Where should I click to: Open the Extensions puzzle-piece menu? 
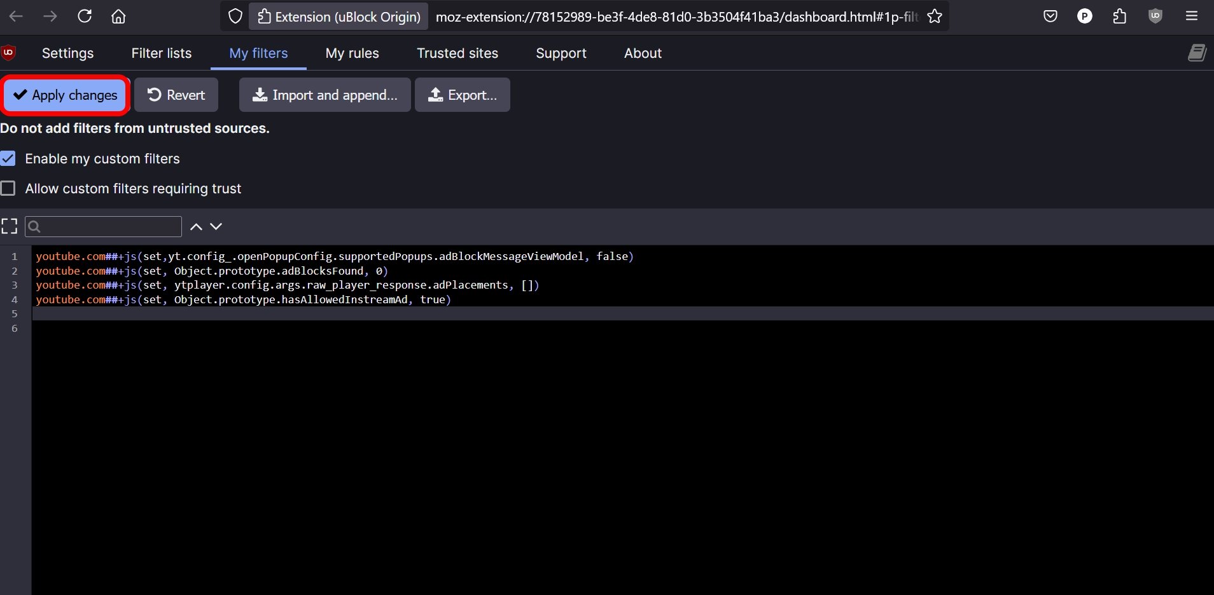1120,17
